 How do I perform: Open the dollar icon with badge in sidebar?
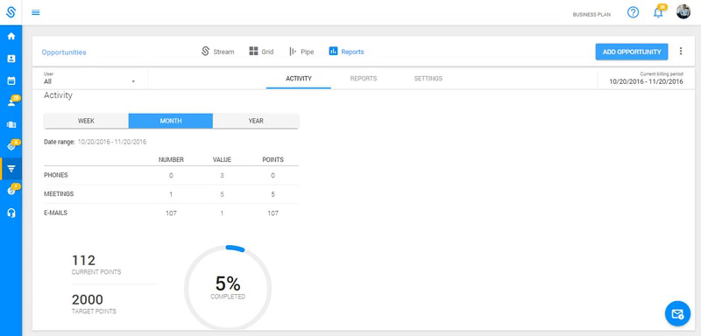point(12,190)
